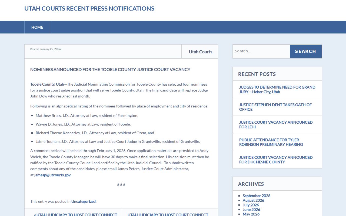
Task: Click the Nominees Announced article heading
Action: 110,69
